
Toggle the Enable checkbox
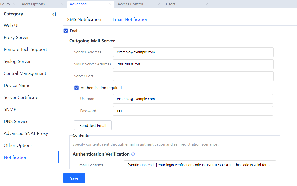(x=66, y=31)
